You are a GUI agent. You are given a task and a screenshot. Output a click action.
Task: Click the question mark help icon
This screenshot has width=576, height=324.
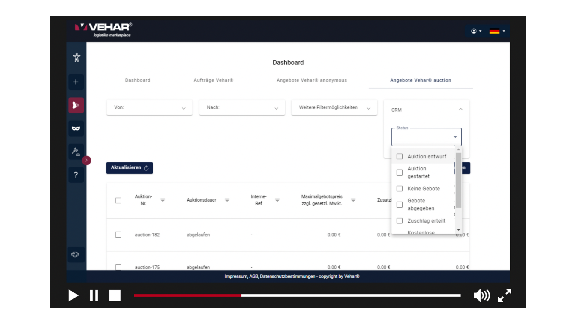coord(76,175)
